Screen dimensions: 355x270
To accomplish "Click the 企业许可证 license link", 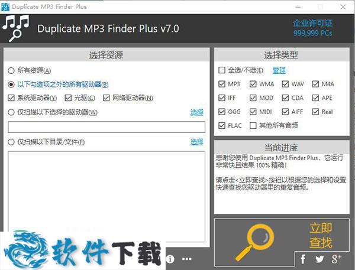I will 312,23.
